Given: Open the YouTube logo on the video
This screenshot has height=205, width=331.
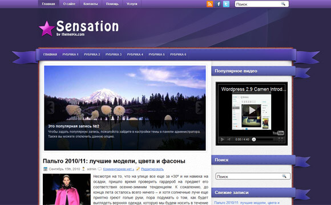Looking at the screenshot, I should (x=278, y=133).
